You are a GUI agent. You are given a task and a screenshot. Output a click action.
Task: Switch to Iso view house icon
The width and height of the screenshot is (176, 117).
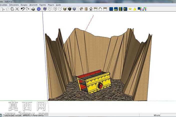(81, 9)
